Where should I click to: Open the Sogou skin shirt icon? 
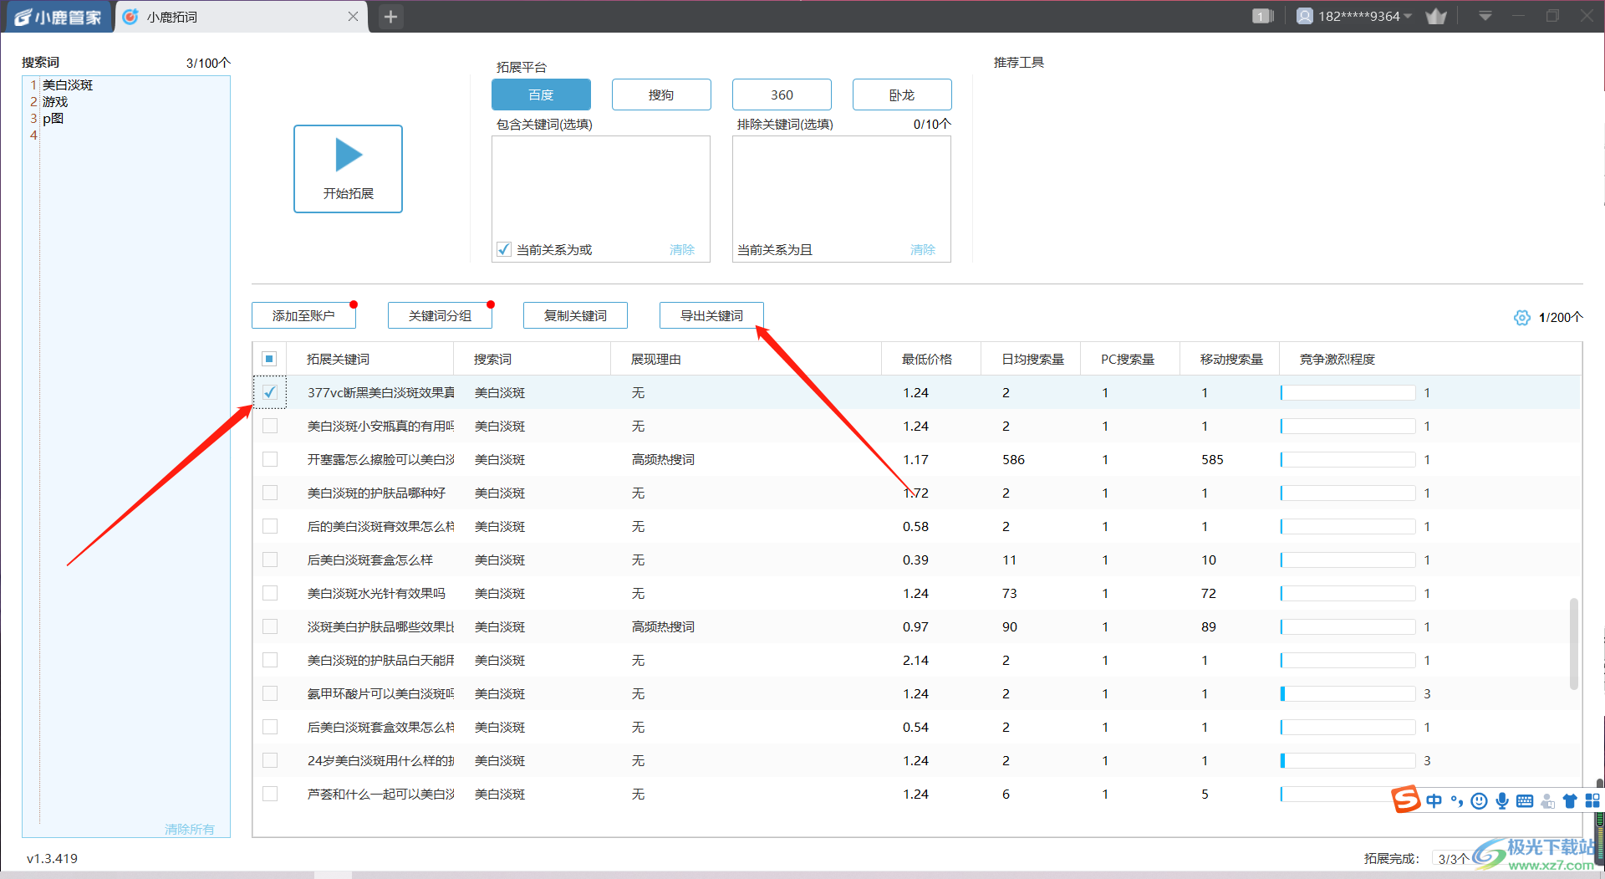[1570, 801]
